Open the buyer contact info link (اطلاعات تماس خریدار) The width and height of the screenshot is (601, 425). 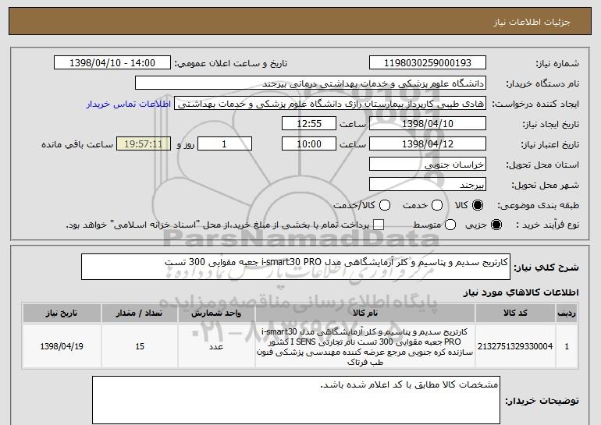(x=129, y=104)
